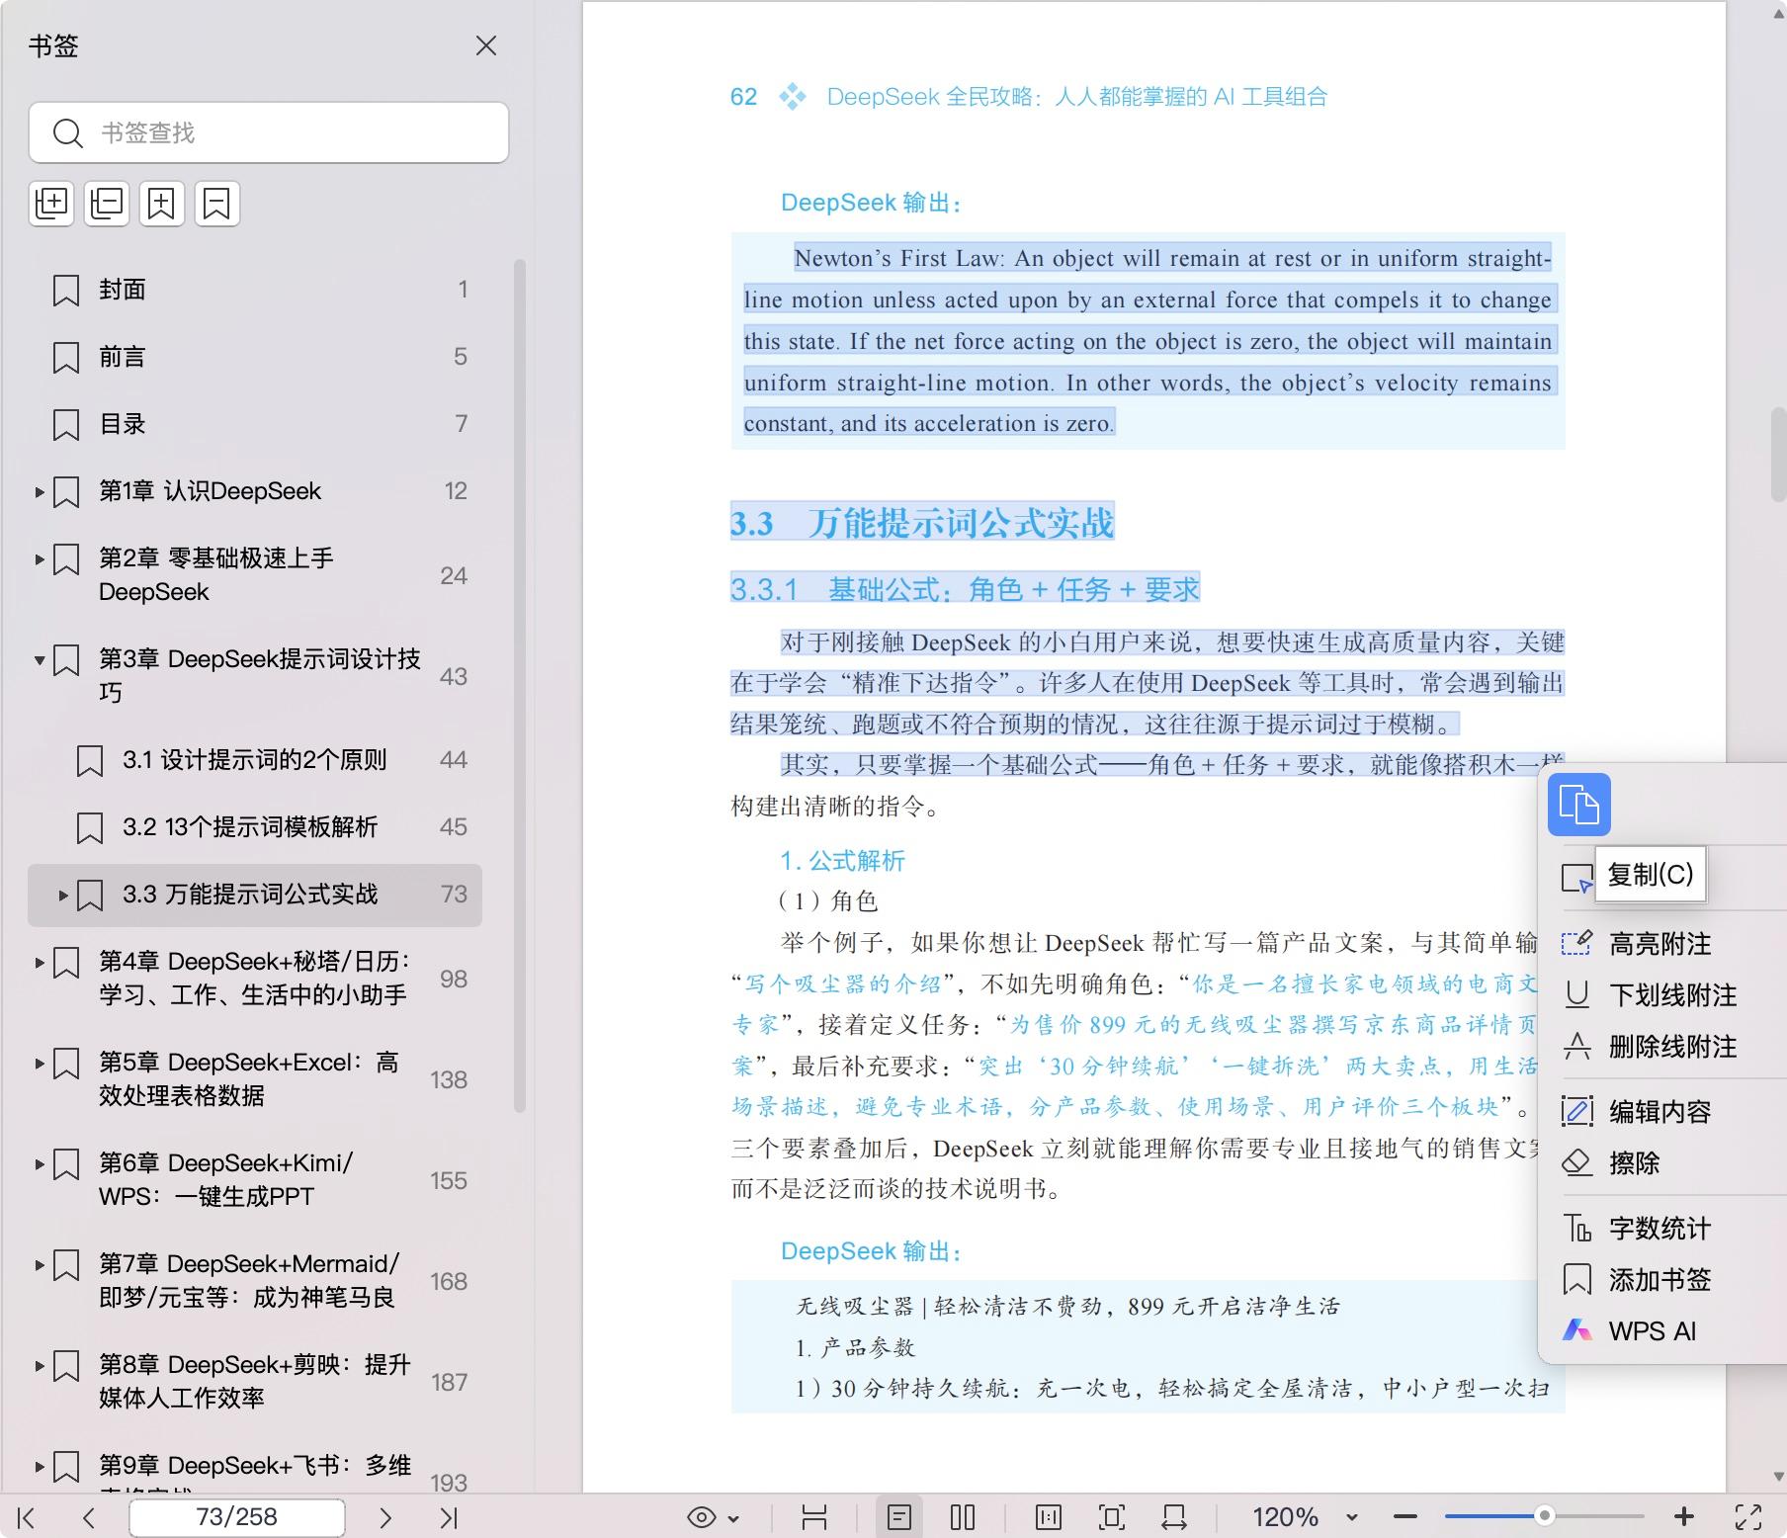The height and width of the screenshot is (1538, 1787).
Task: Go to the previous page
Action: click(x=89, y=1517)
